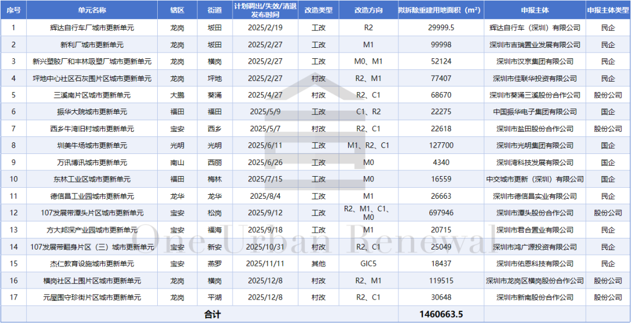Click cell 振华大院城市更新单元
The image size is (631, 323).
click(92, 112)
